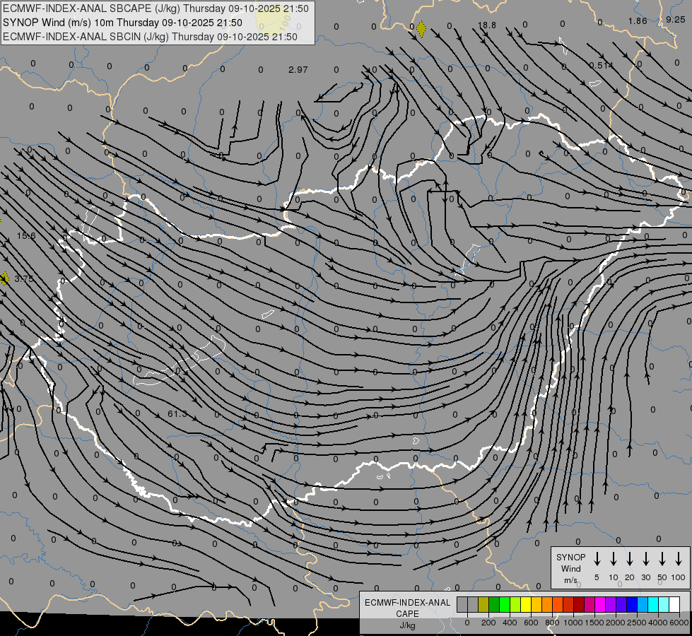Select the 30 m/s wind legend arrow
692x636 pixels.
(646, 559)
